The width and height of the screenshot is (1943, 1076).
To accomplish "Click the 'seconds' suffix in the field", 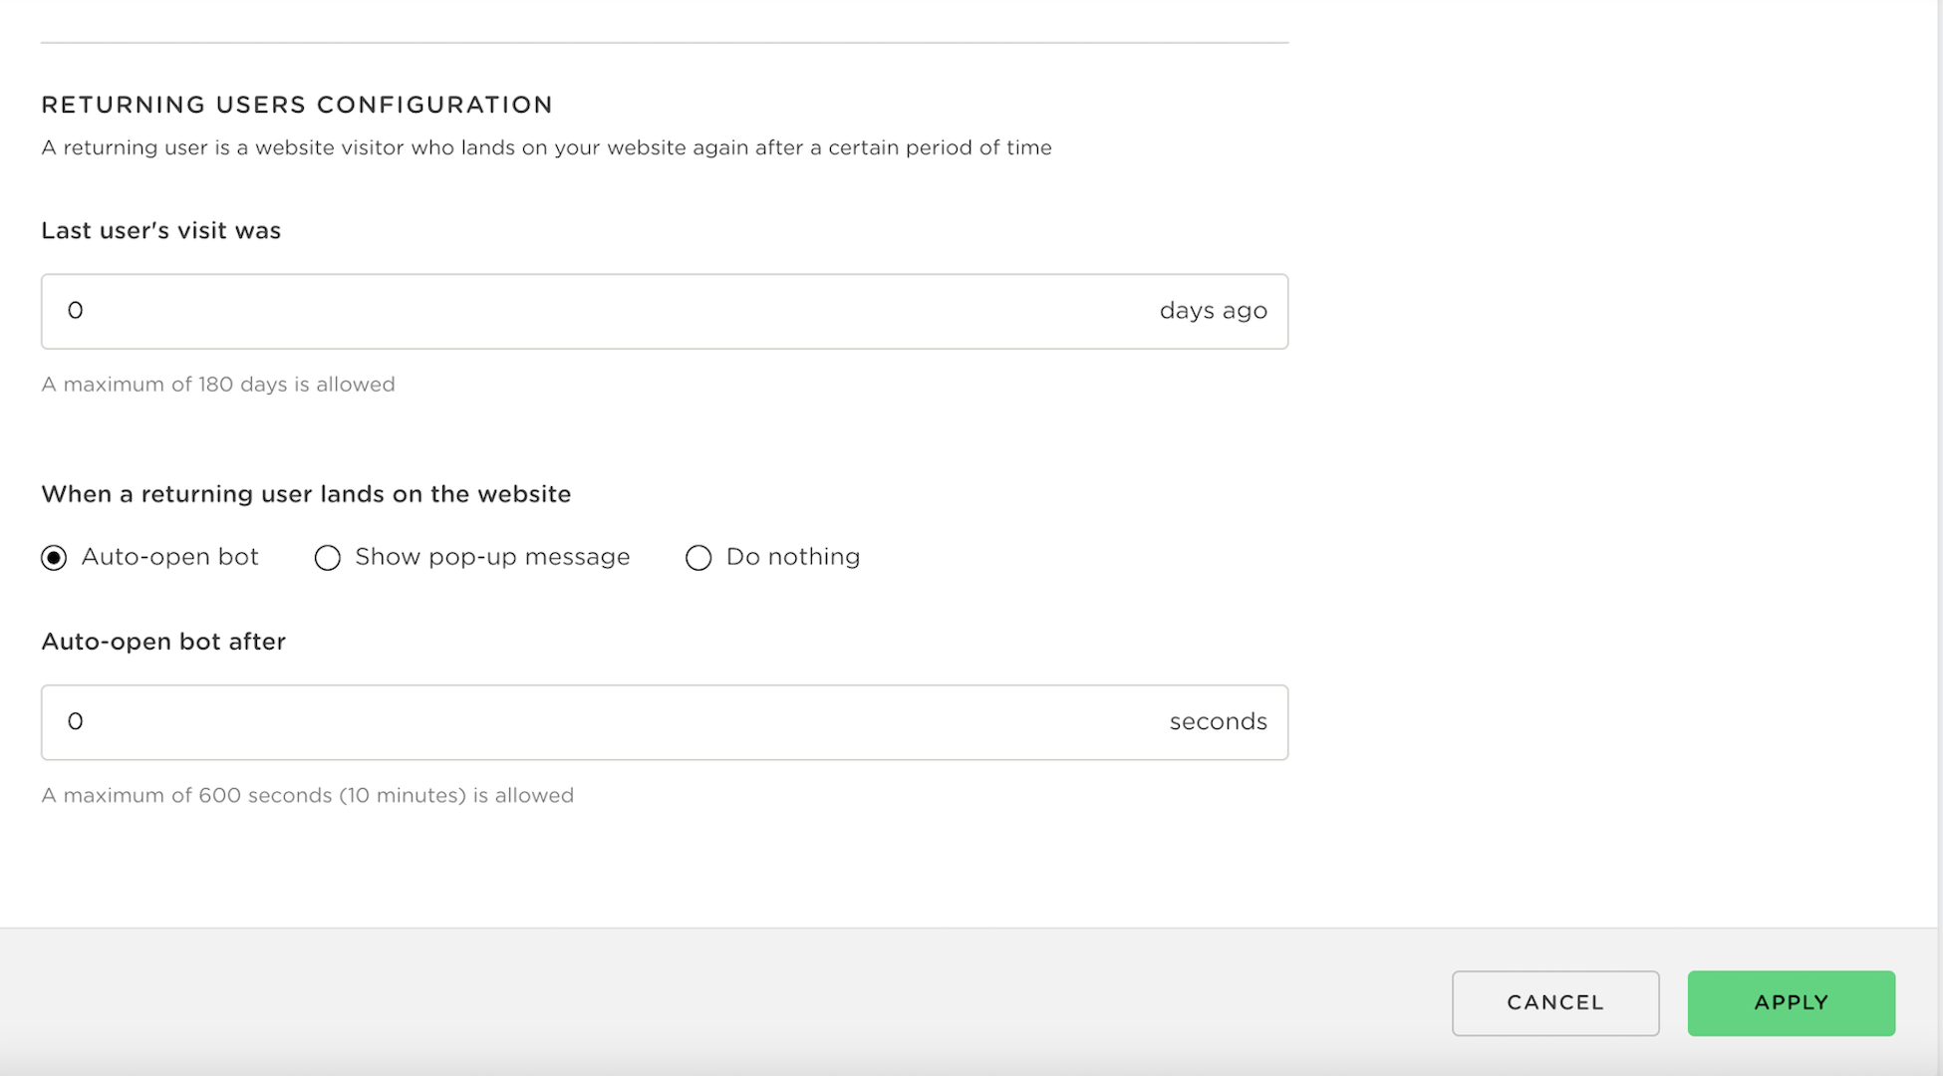I will coord(1218,722).
